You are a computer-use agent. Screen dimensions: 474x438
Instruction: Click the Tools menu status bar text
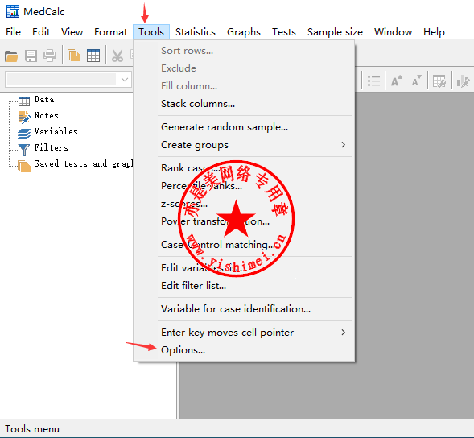(32, 429)
